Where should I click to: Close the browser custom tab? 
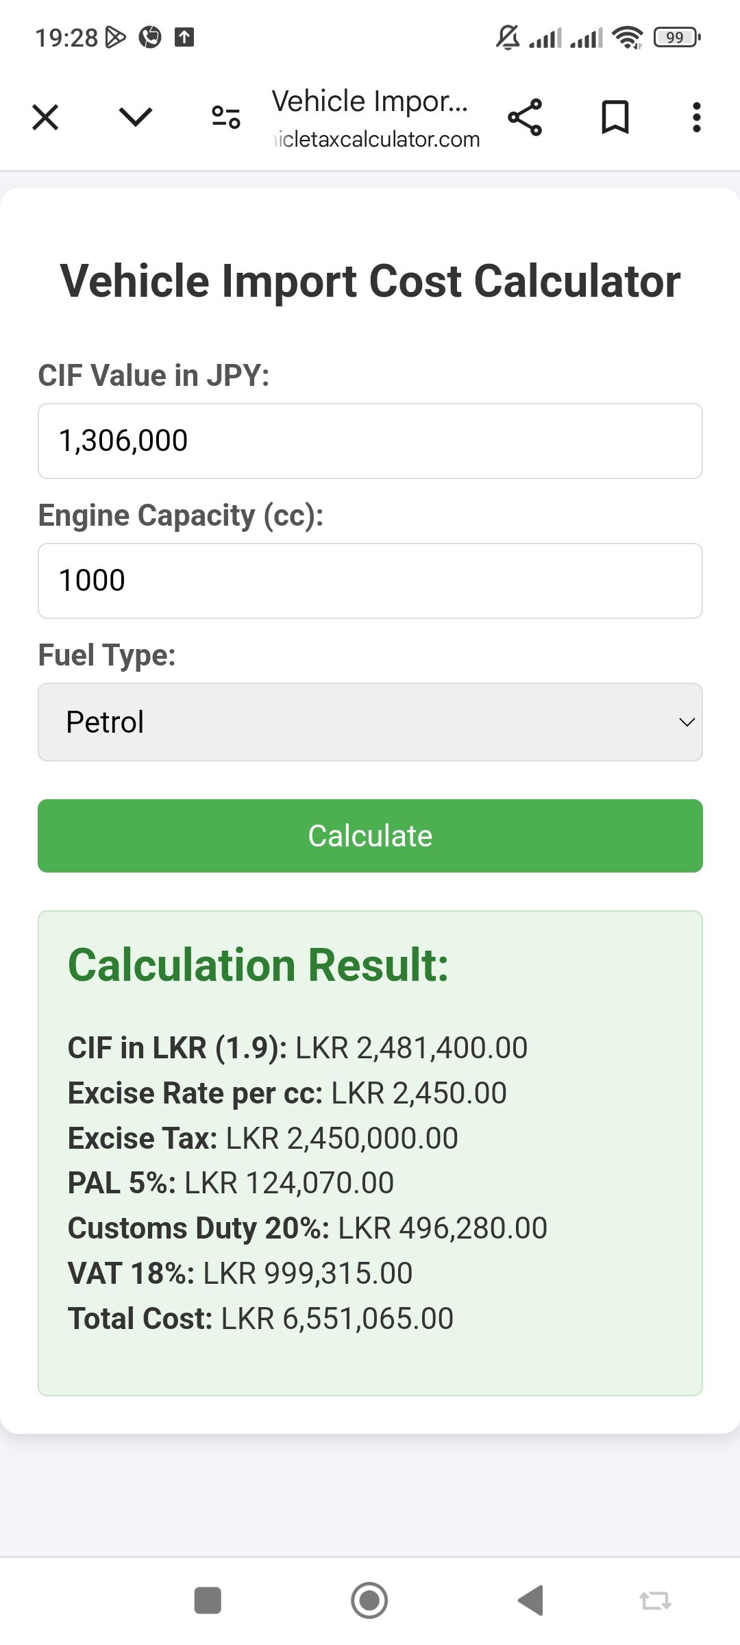click(x=45, y=117)
